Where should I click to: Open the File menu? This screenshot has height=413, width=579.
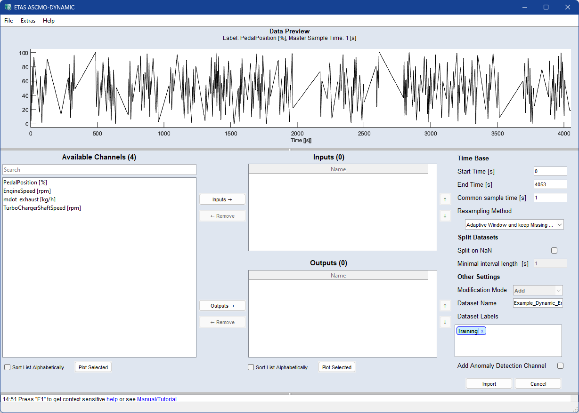(x=8, y=21)
